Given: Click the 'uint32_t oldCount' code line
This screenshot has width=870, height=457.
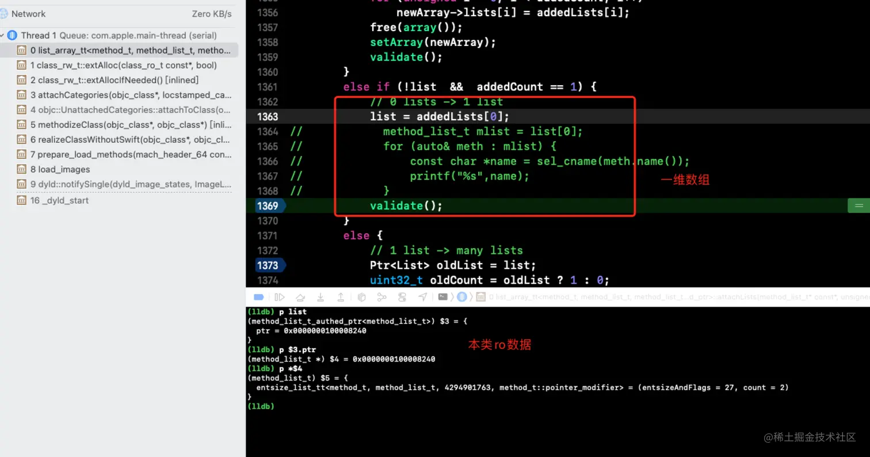Looking at the screenshot, I should [x=489, y=280].
